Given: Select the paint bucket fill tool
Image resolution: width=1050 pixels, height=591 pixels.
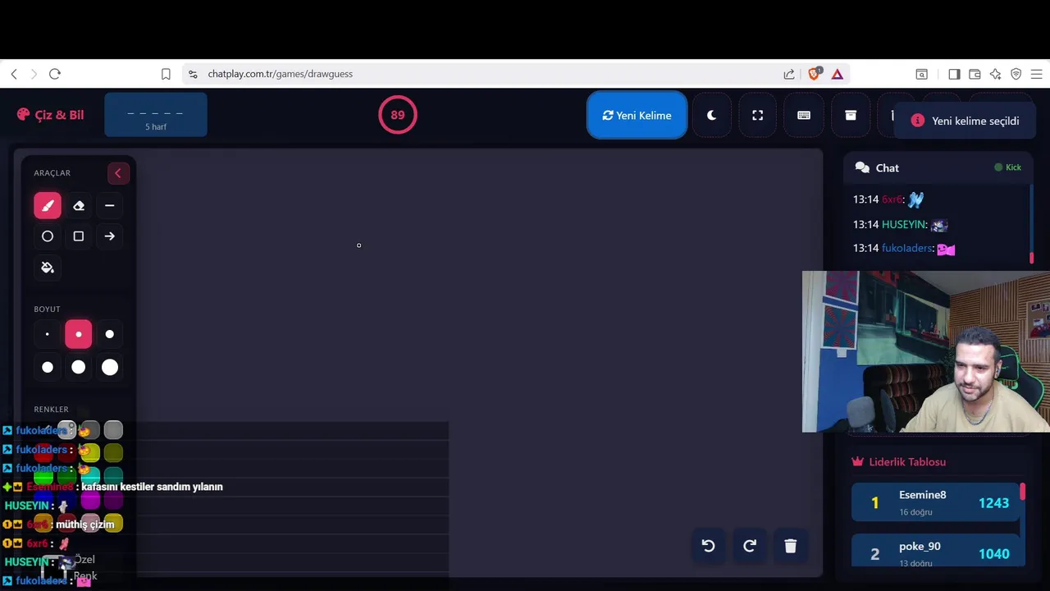Looking at the screenshot, I should (x=48, y=268).
